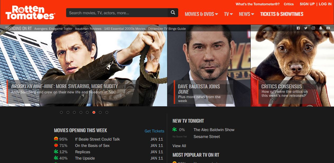Select the fifth carousel dot

point(87,112)
